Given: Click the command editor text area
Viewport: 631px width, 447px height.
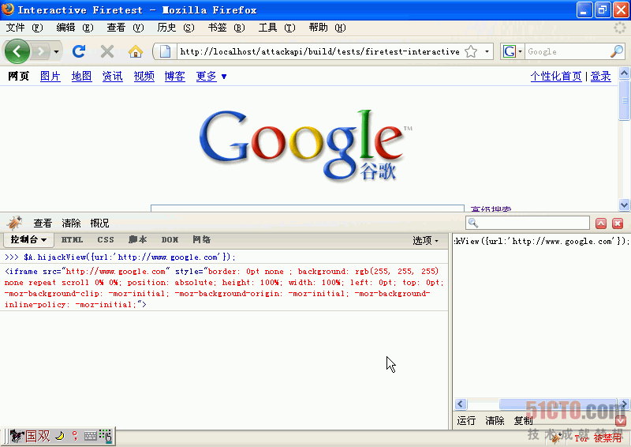Looking at the screenshot, I should (541, 317).
